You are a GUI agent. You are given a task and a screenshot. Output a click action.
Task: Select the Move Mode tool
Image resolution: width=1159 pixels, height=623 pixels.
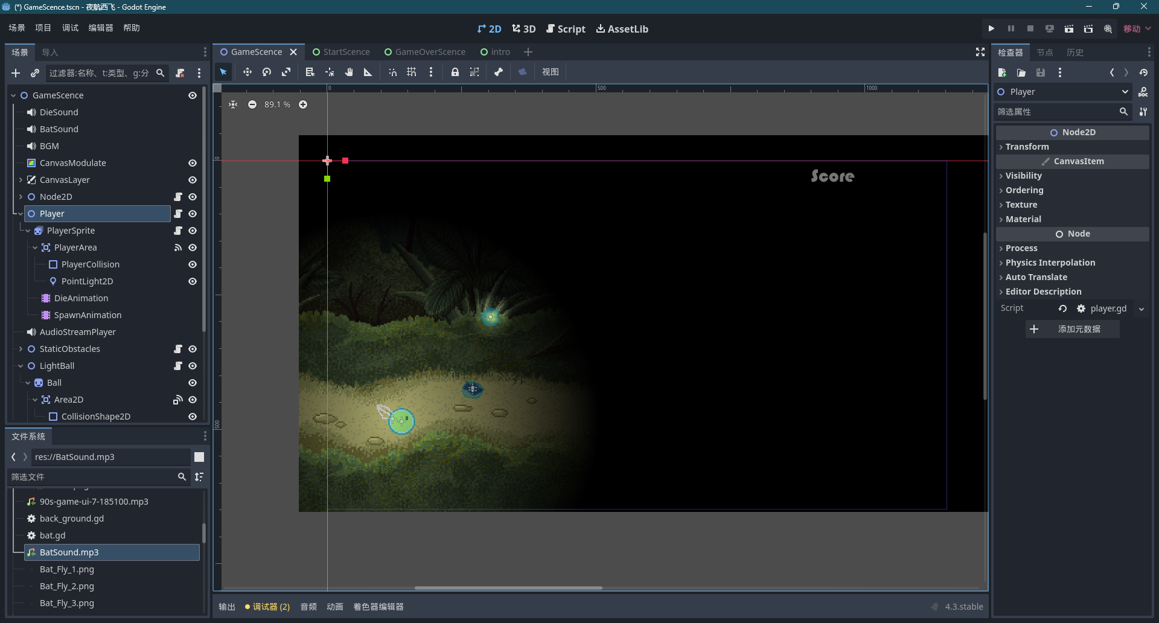(x=247, y=72)
